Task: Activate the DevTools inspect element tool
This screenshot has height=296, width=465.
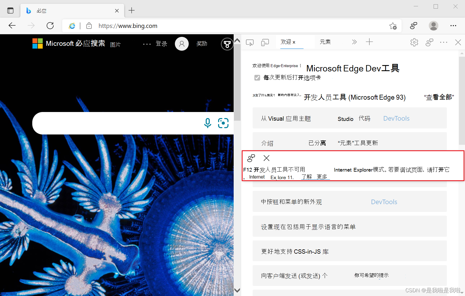Action: point(250,43)
